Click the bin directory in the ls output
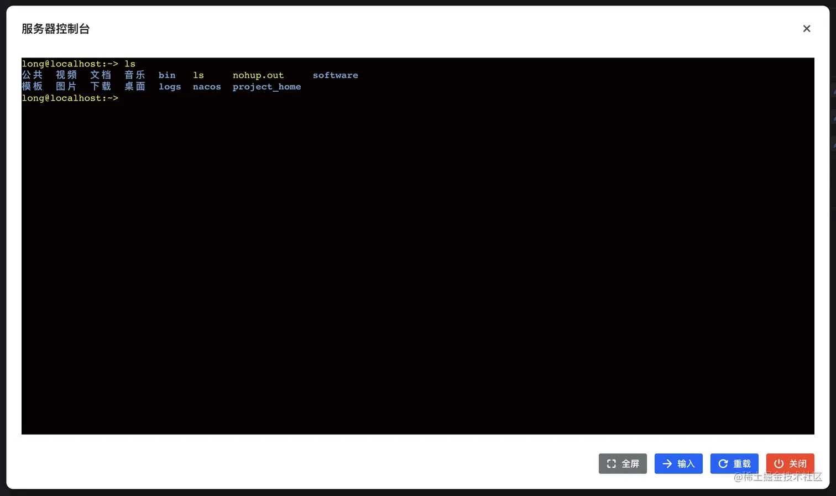The width and height of the screenshot is (836, 496). (166, 75)
